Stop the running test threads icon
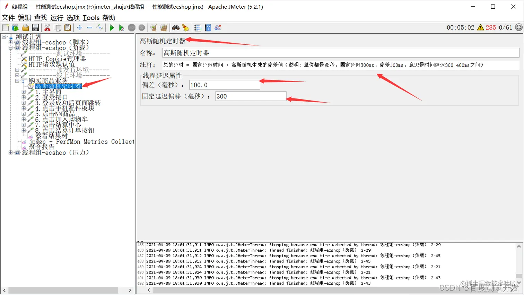The width and height of the screenshot is (524, 295). click(132, 28)
